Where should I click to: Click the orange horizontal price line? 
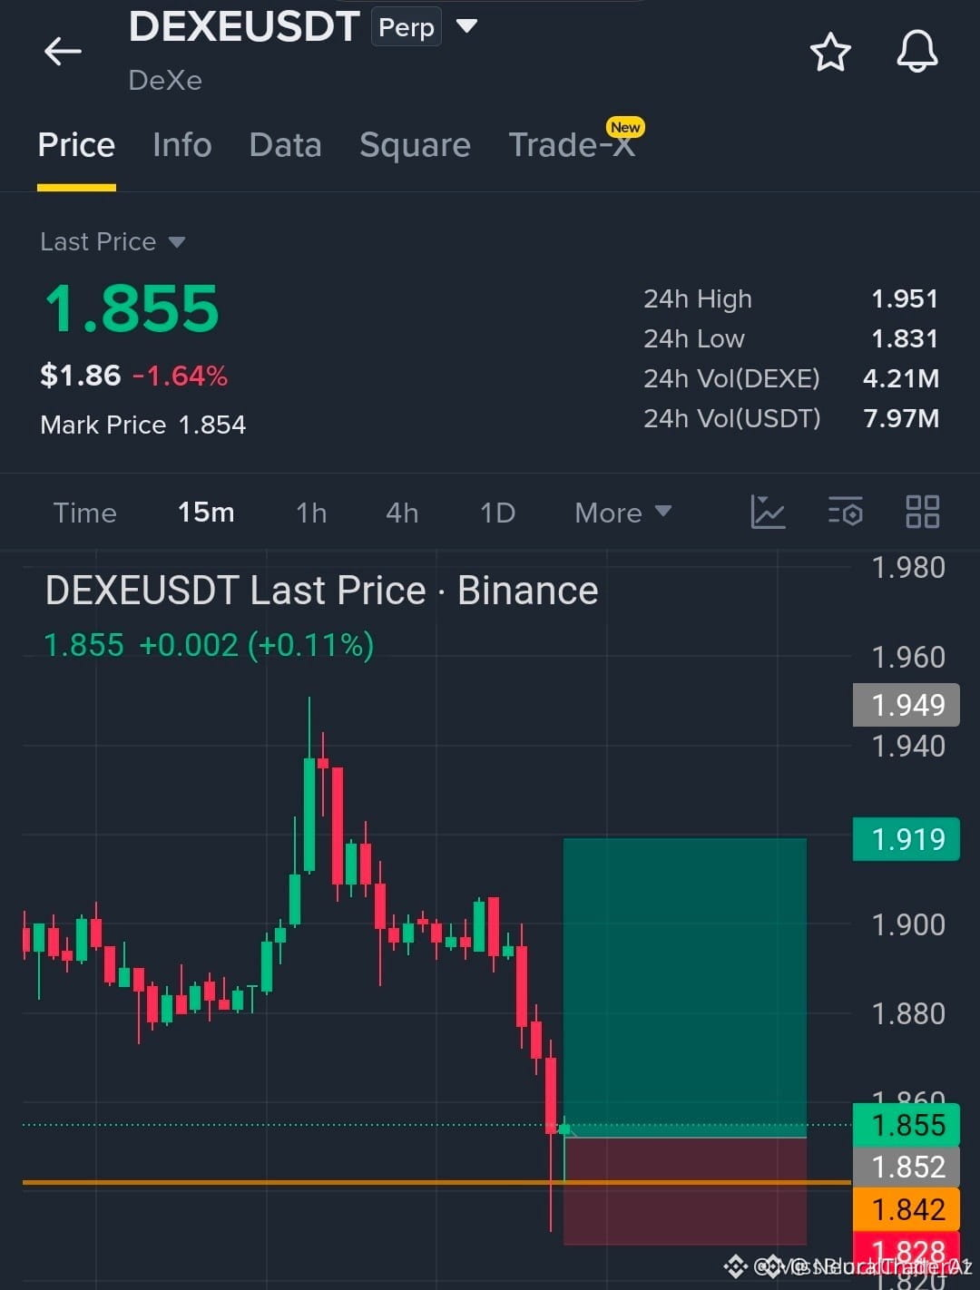(x=436, y=1183)
